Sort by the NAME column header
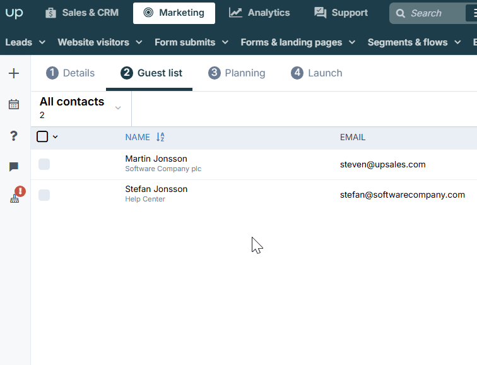The height and width of the screenshot is (365, 477). click(138, 137)
